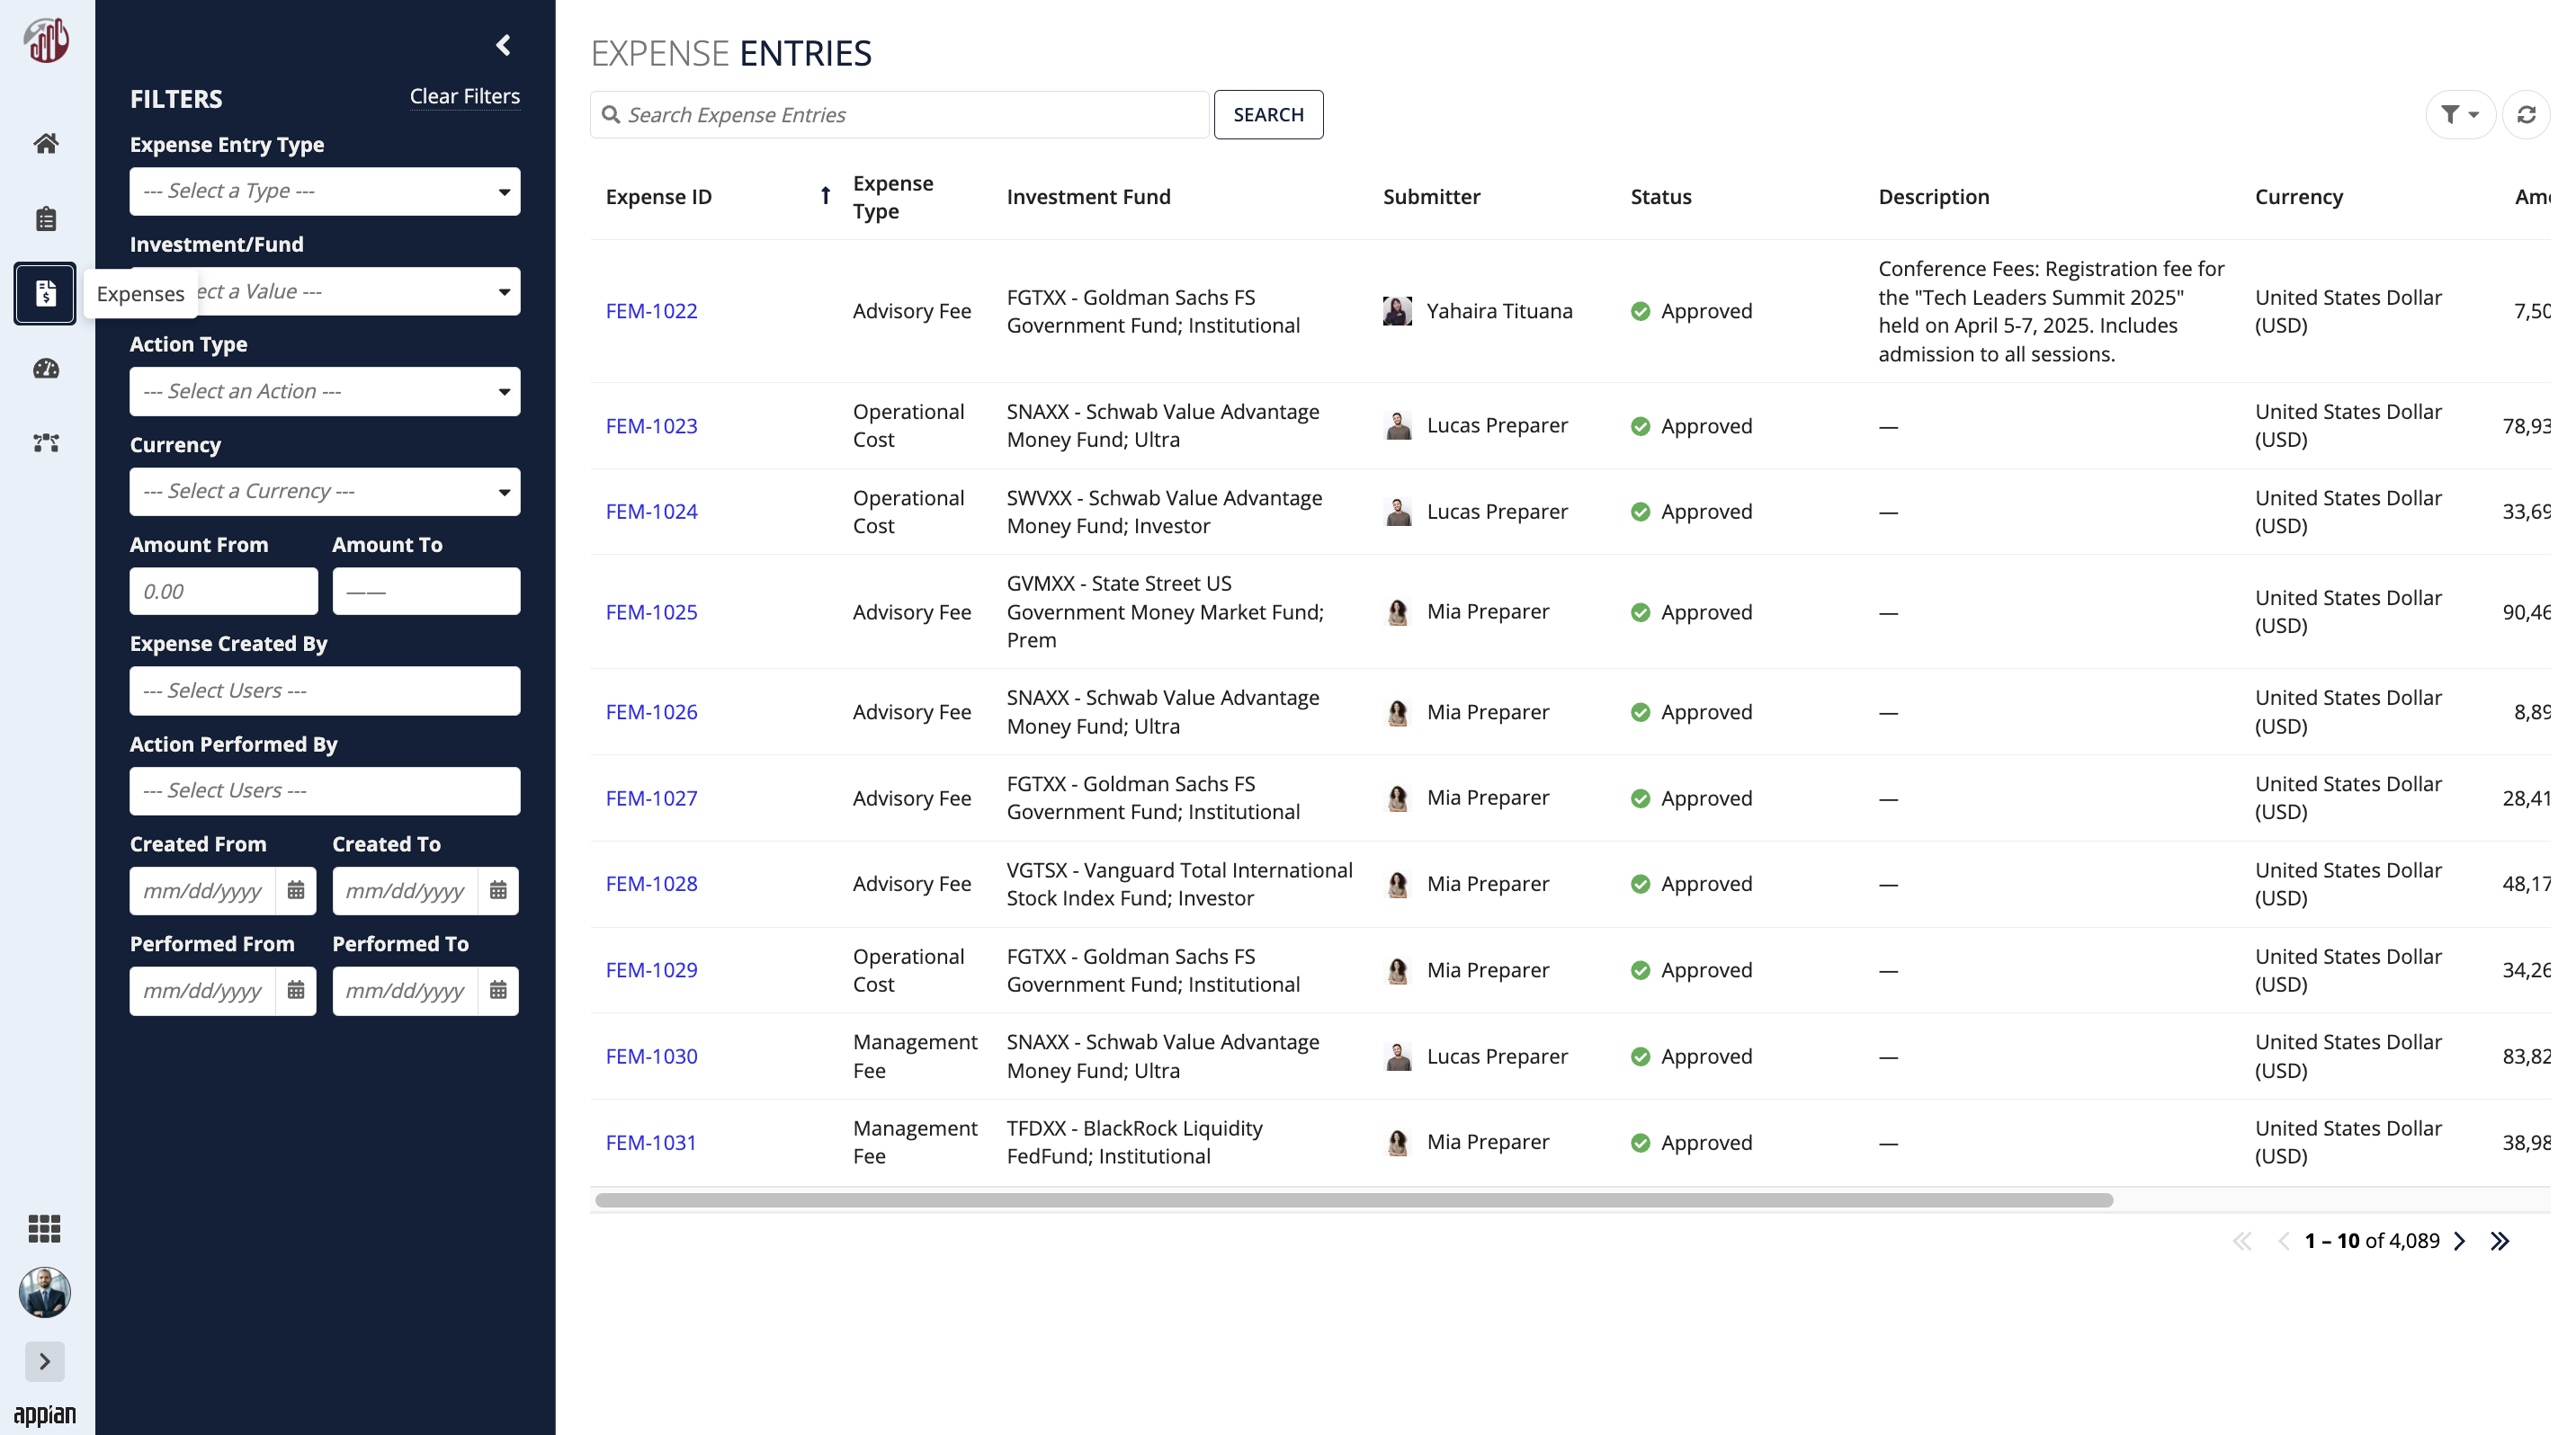Open the Performed To calendar picker
The image size is (2576, 1435).
tap(498, 990)
